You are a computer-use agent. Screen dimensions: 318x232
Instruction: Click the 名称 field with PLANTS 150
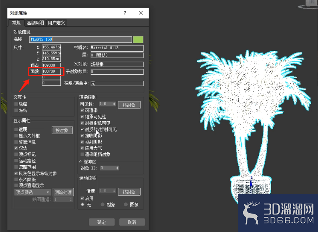pos(81,39)
